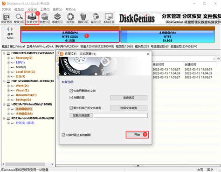Click the scan progress file path field
The width and height of the screenshot is (221, 172).
point(121,115)
